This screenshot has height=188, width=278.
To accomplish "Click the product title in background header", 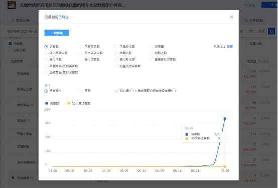I will (x=72, y=5).
